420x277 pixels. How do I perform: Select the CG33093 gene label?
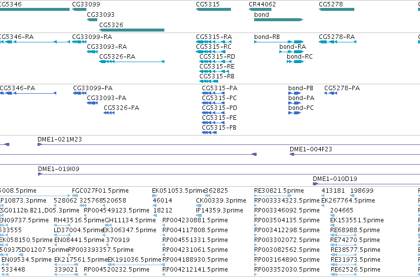click(101, 14)
